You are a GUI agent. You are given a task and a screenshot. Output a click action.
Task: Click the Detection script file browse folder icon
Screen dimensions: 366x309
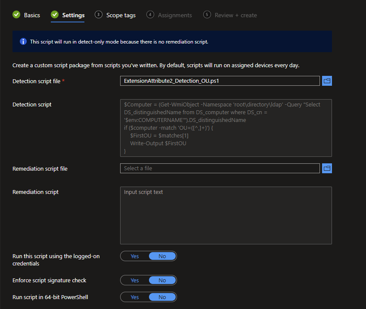click(x=327, y=81)
